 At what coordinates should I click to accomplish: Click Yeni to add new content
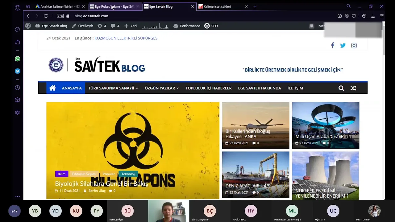(x=131, y=26)
